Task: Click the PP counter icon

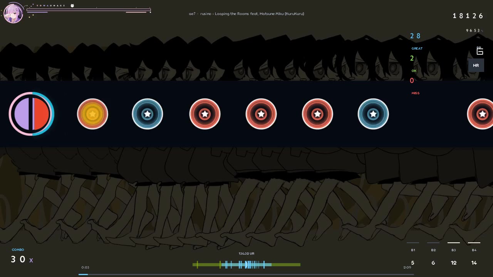Action: pyautogui.click(x=480, y=51)
